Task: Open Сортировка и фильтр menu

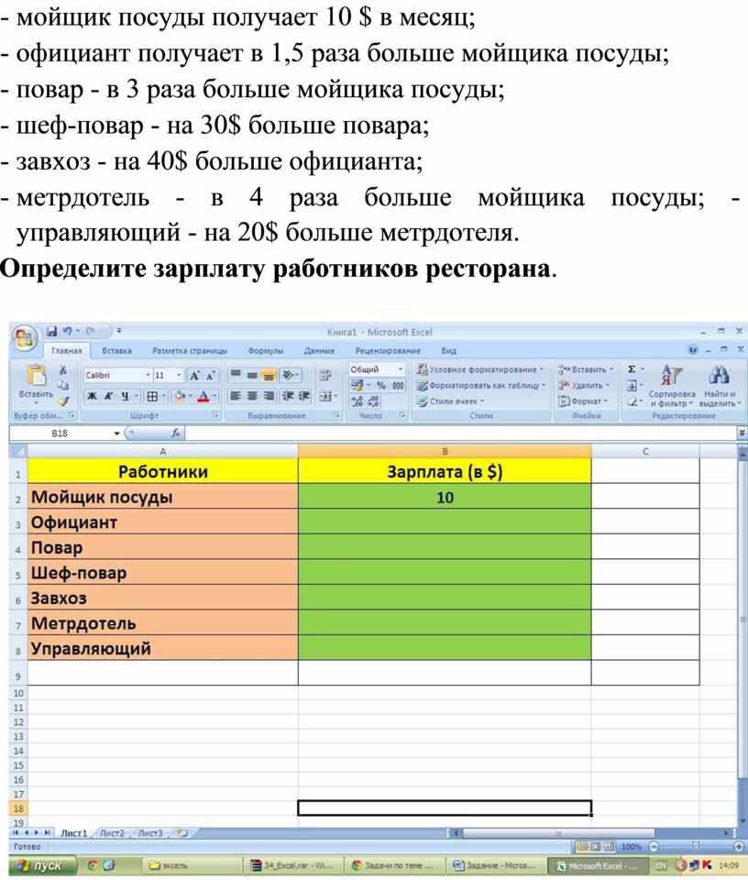Action: tap(672, 386)
